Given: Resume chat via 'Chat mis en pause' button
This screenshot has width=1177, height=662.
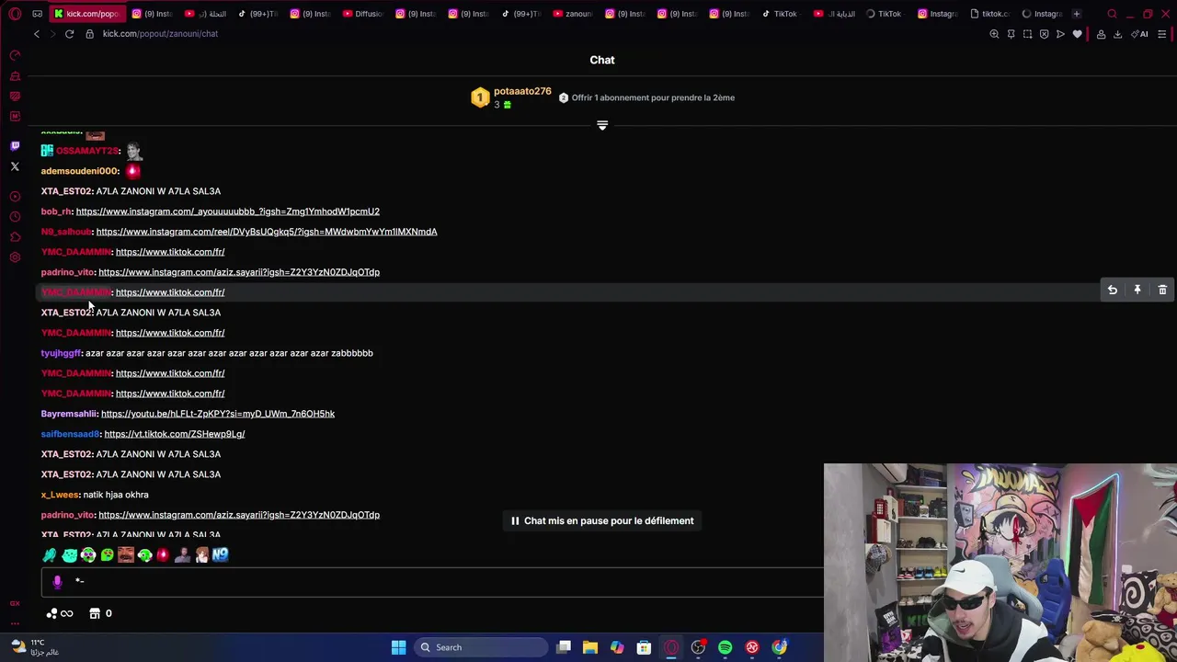Looking at the screenshot, I should (602, 520).
